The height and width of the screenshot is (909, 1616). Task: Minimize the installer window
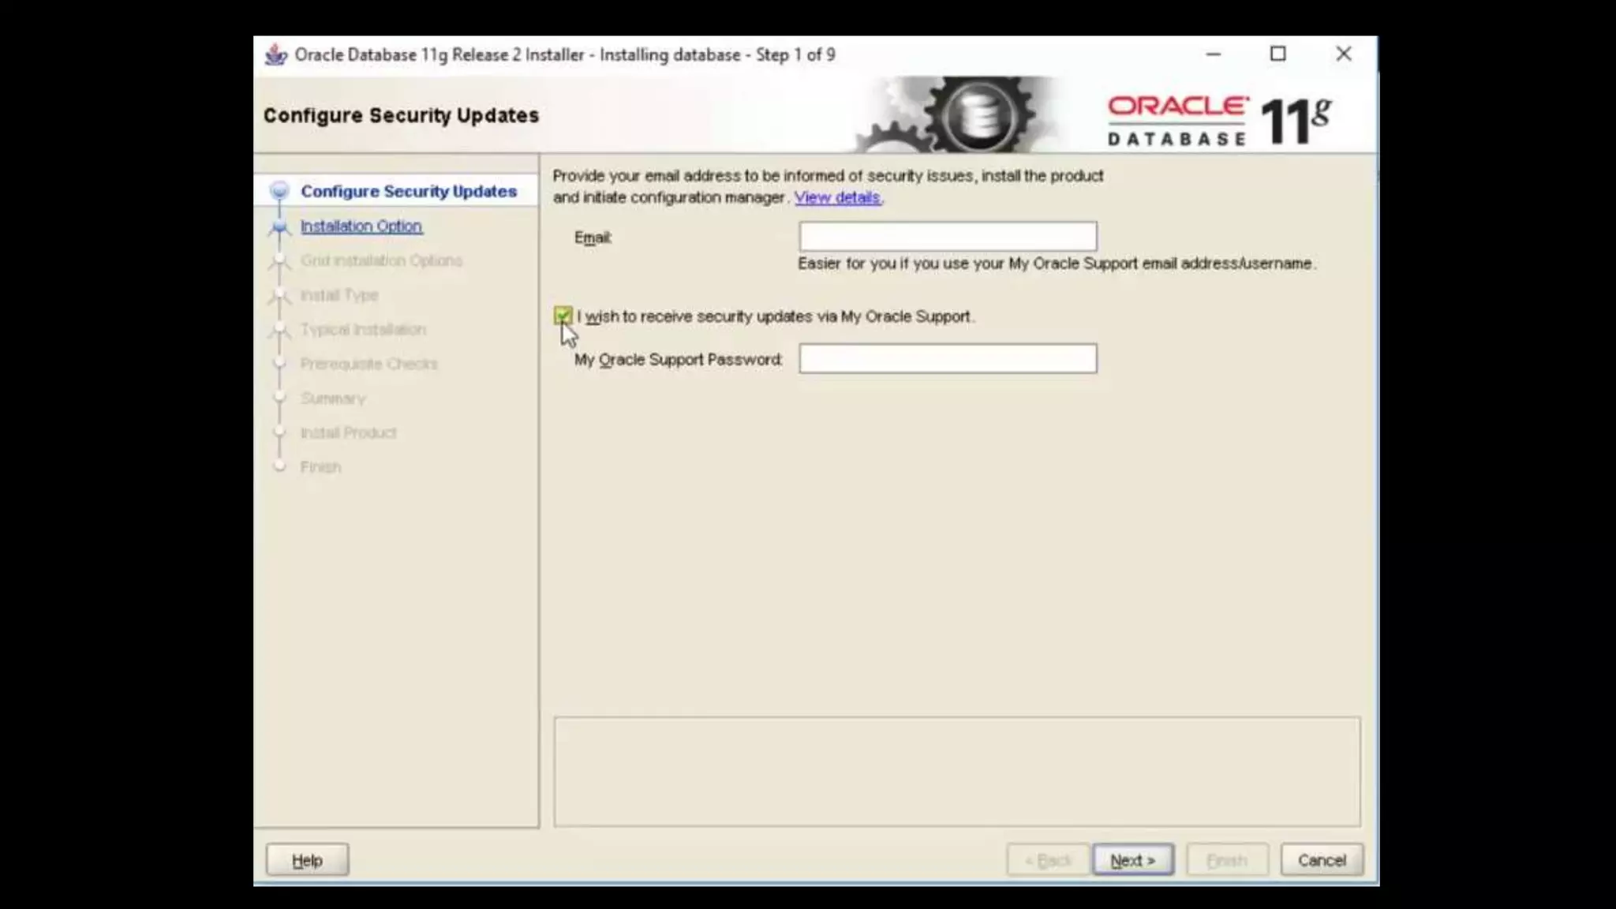pos(1214,54)
